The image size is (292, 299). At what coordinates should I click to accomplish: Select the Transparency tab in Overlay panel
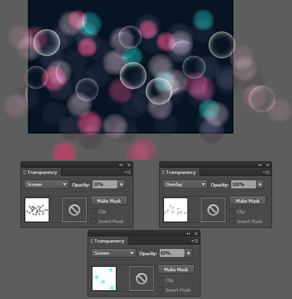pos(181,172)
